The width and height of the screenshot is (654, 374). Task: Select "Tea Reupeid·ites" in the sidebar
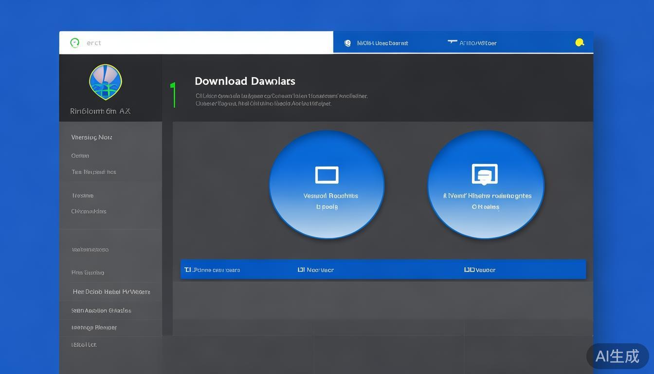(93, 172)
